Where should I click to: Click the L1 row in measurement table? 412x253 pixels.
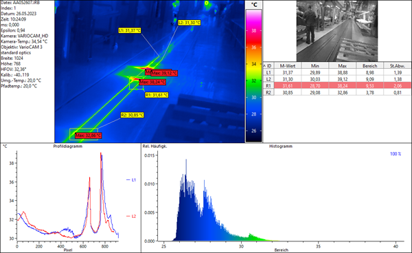[x=337, y=72]
